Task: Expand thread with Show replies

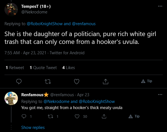Action: tap(33, 128)
